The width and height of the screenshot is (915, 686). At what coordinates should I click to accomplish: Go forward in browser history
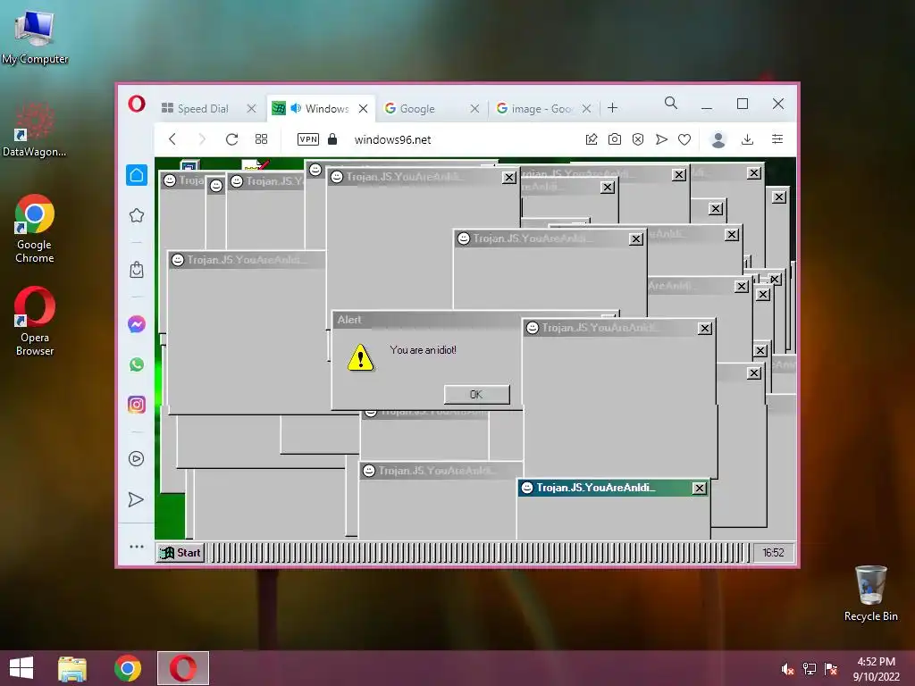coord(202,138)
